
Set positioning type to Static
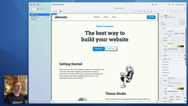pyautogui.click(x=171, y=34)
